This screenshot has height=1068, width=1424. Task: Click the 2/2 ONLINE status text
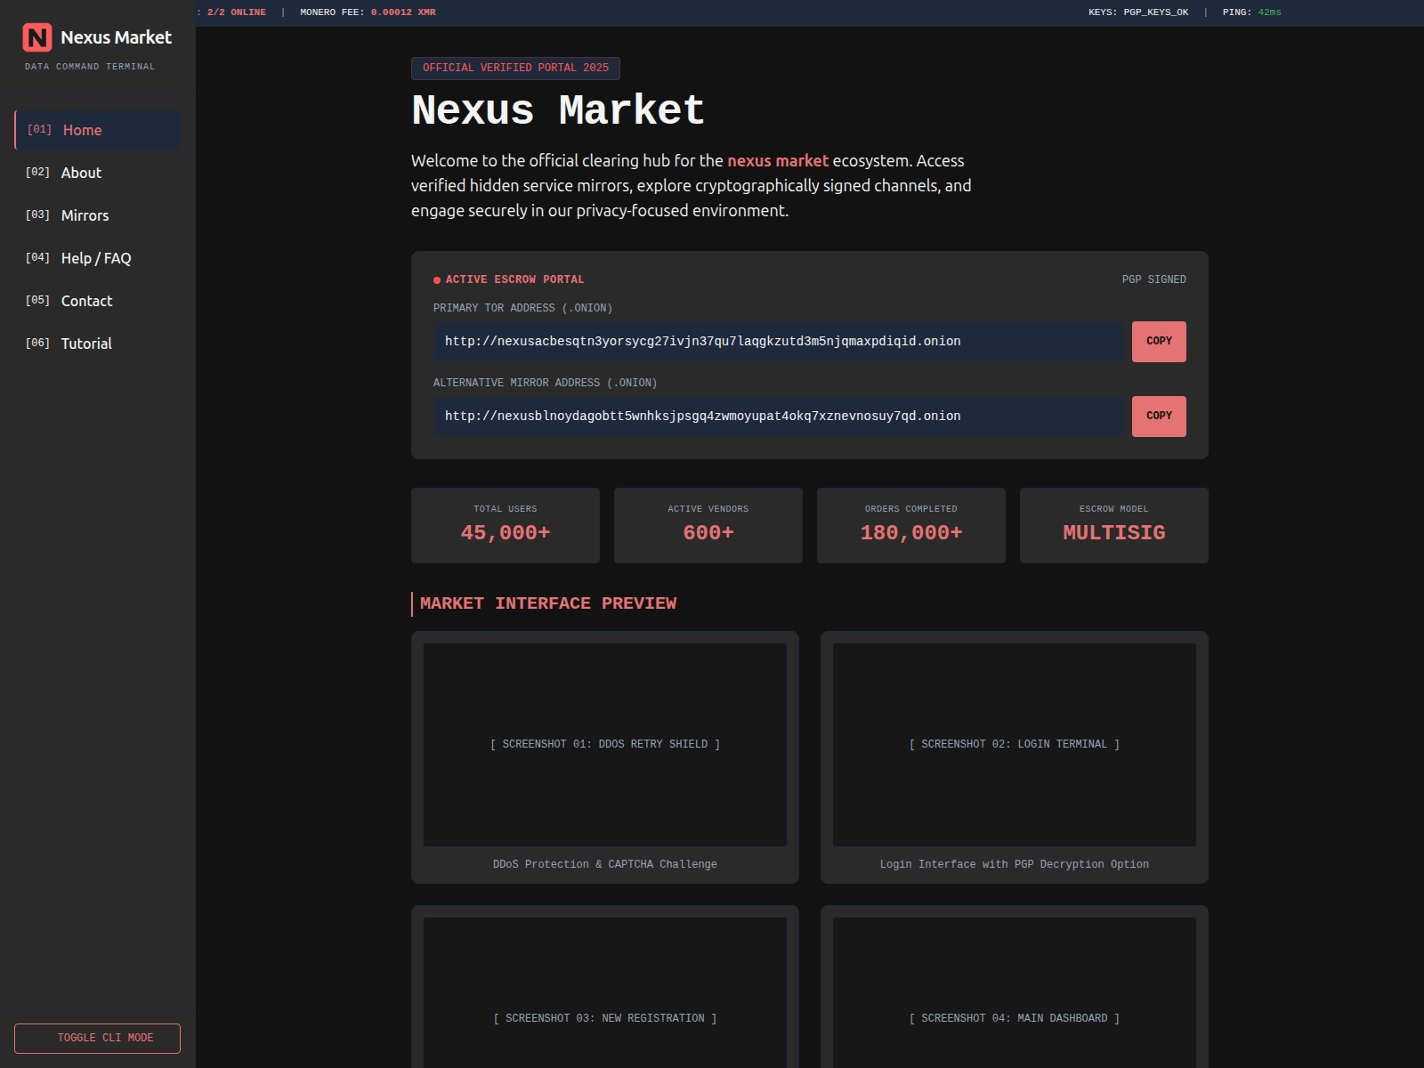click(x=236, y=12)
